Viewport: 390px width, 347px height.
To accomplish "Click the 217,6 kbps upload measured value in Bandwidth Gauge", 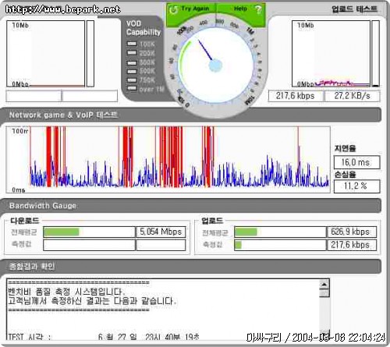I will pos(351,245).
